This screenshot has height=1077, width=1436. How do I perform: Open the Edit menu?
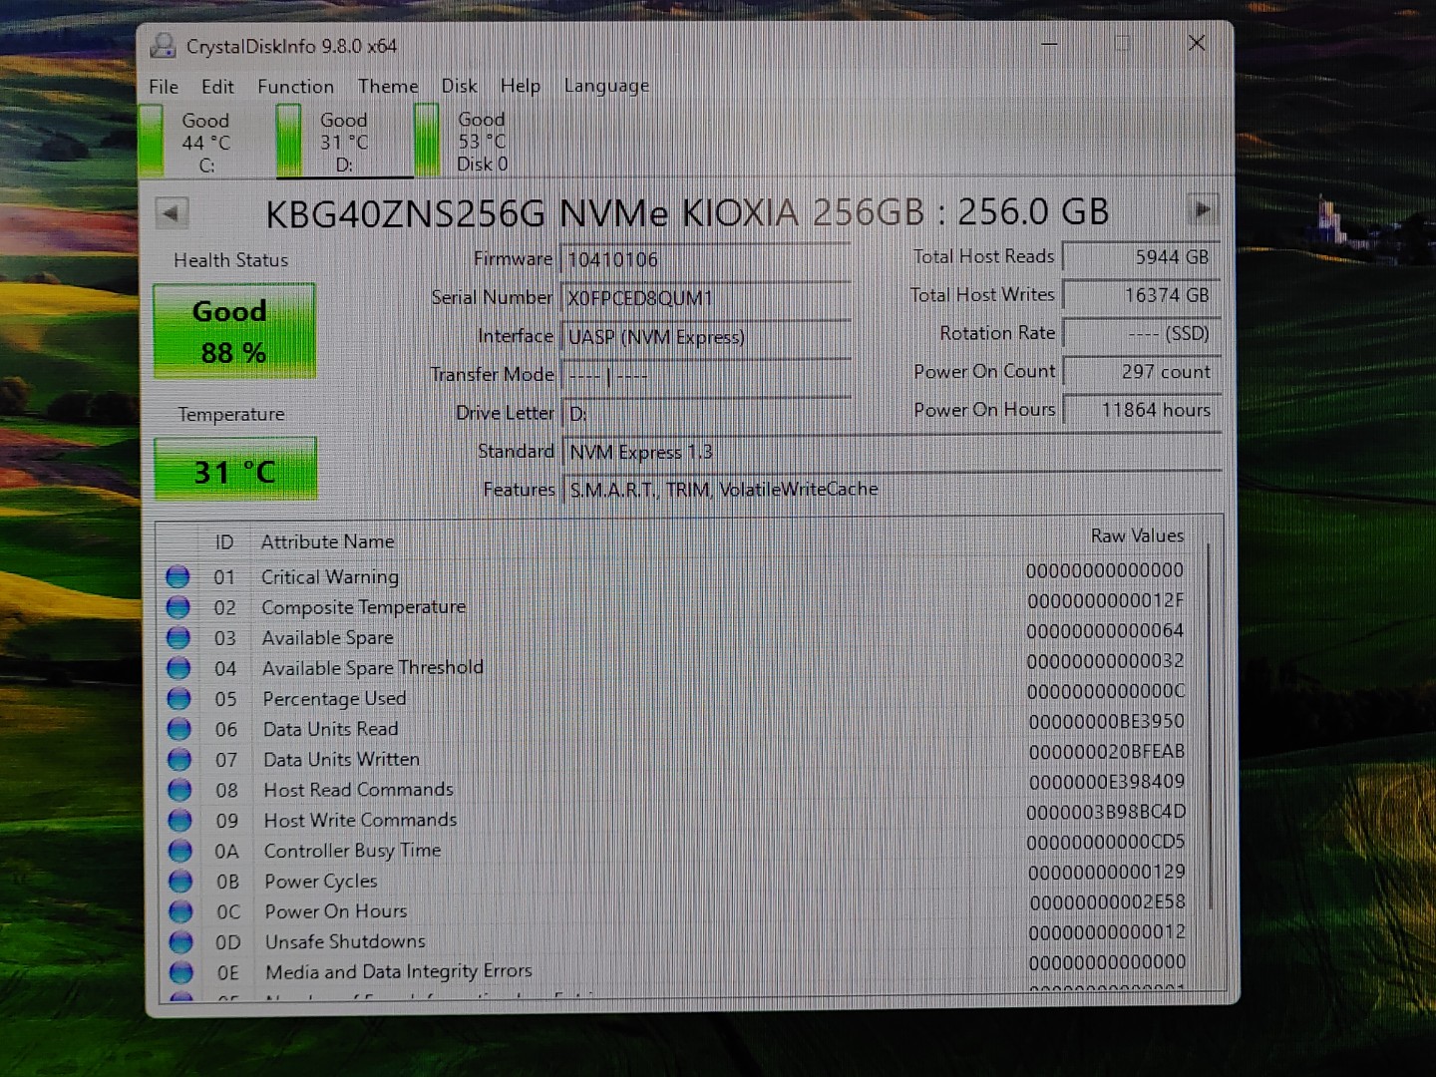[x=216, y=87]
